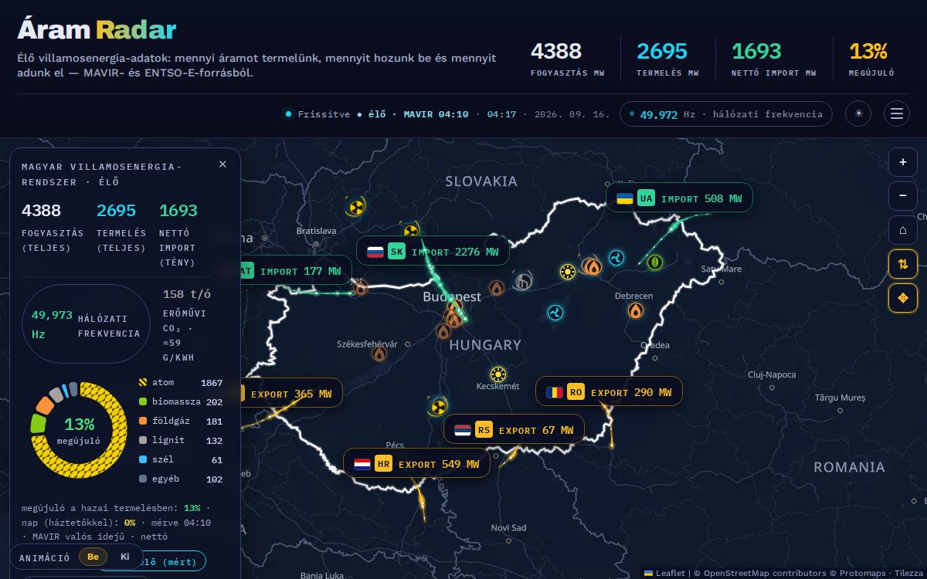Select the szél legend entry
This screenshot has height=579, width=927.
180,459
